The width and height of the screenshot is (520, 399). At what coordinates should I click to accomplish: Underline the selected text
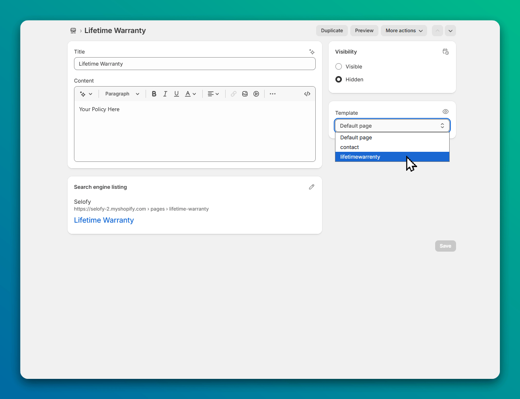pos(177,93)
